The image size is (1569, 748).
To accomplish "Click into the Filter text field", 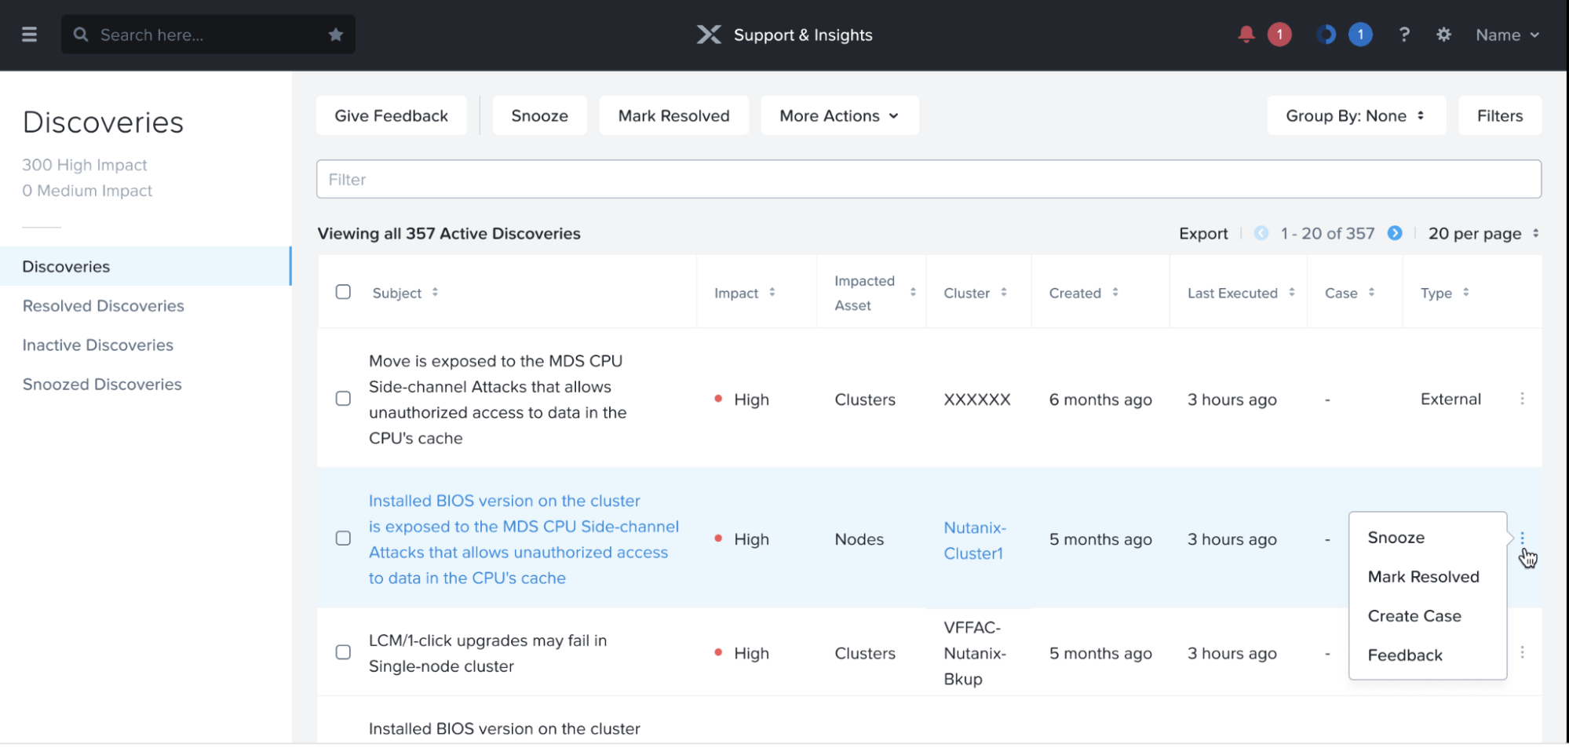I will click(928, 179).
